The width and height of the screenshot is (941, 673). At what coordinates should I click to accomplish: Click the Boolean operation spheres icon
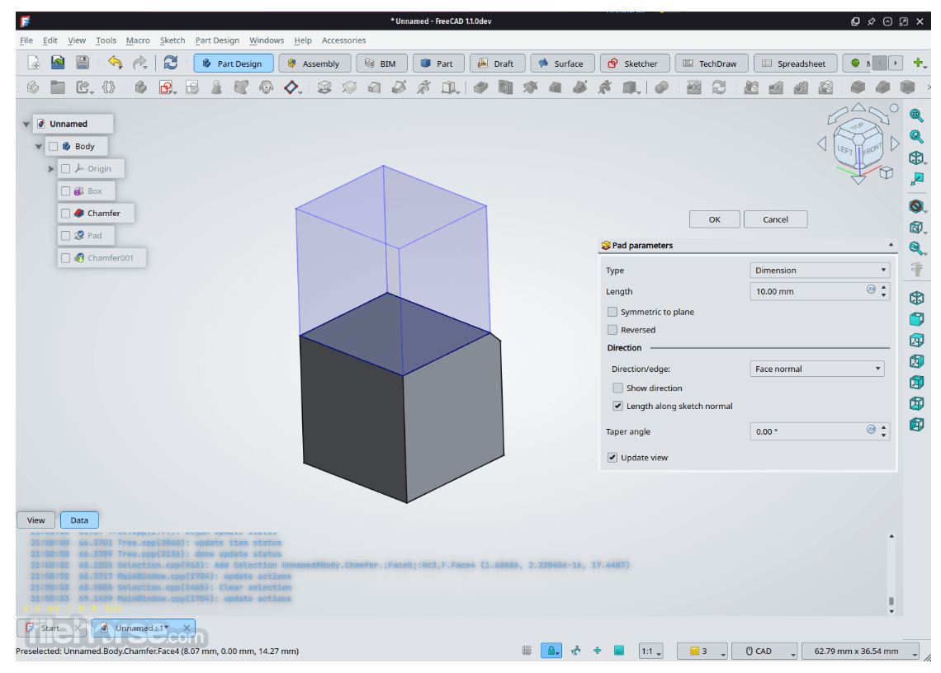pos(661,87)
